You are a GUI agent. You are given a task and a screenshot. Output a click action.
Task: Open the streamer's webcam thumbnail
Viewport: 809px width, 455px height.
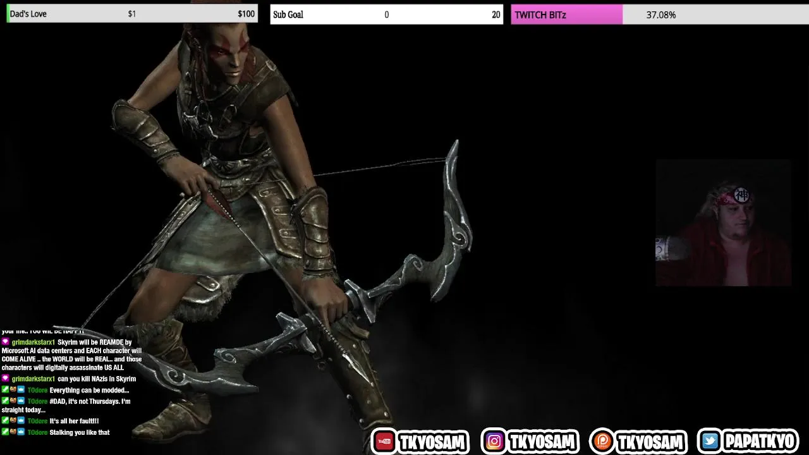(723, 222)
